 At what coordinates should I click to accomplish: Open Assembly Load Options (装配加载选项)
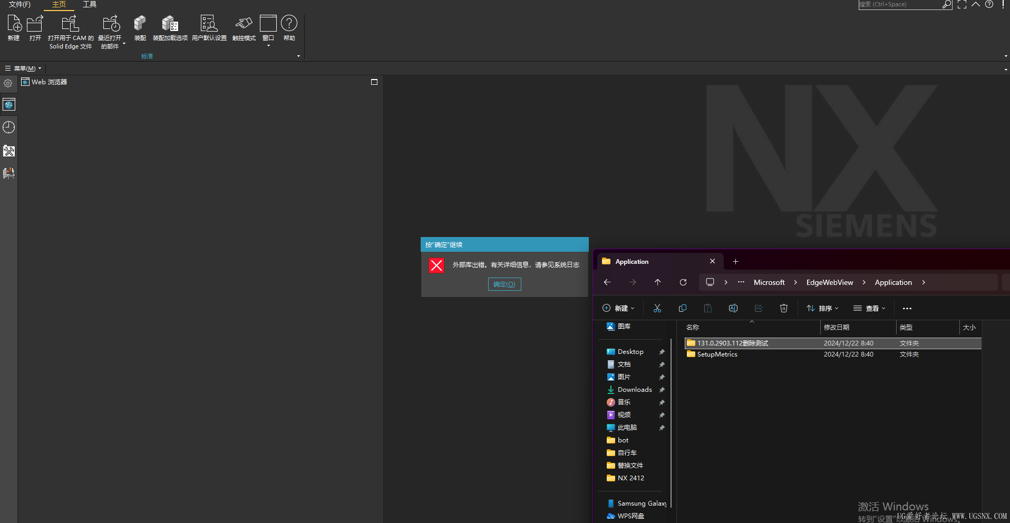pyautogui.click(x=170, y=24)
